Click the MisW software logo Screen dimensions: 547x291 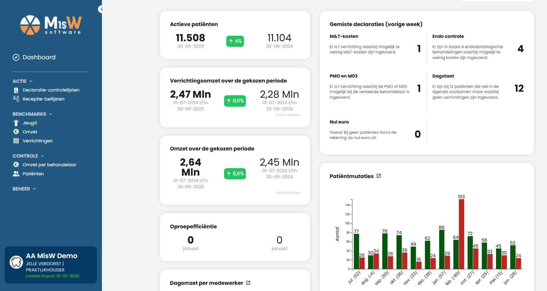51,25
